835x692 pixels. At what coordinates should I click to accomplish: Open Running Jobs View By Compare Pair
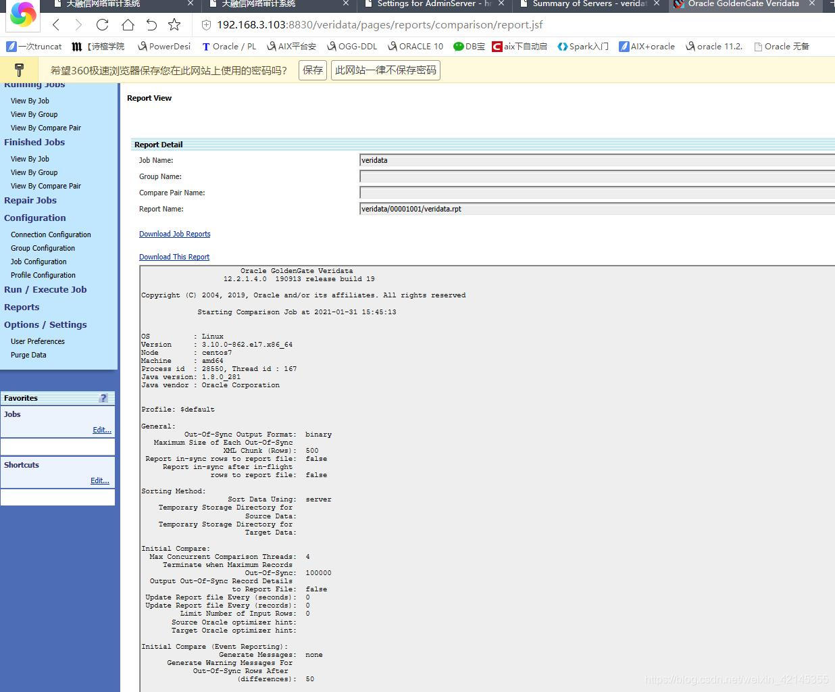point(46,128)
